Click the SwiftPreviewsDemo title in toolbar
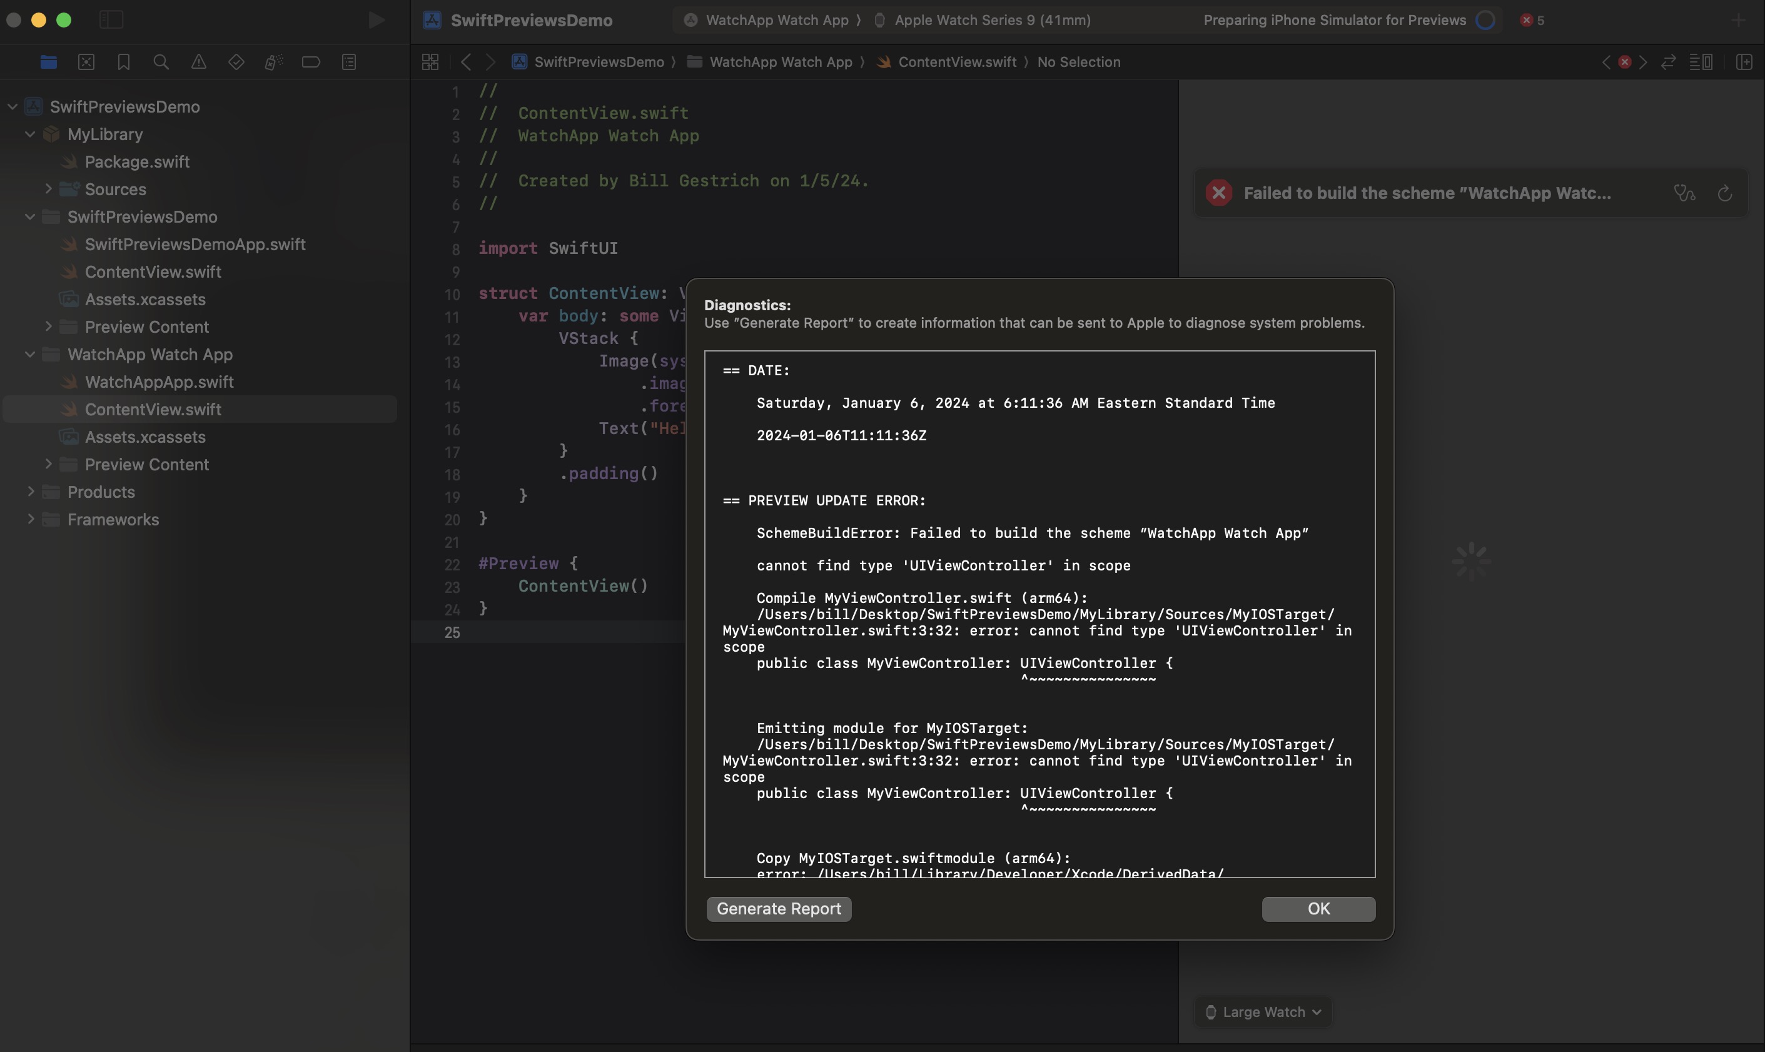1765x1052 pixels. coord(532,20)
